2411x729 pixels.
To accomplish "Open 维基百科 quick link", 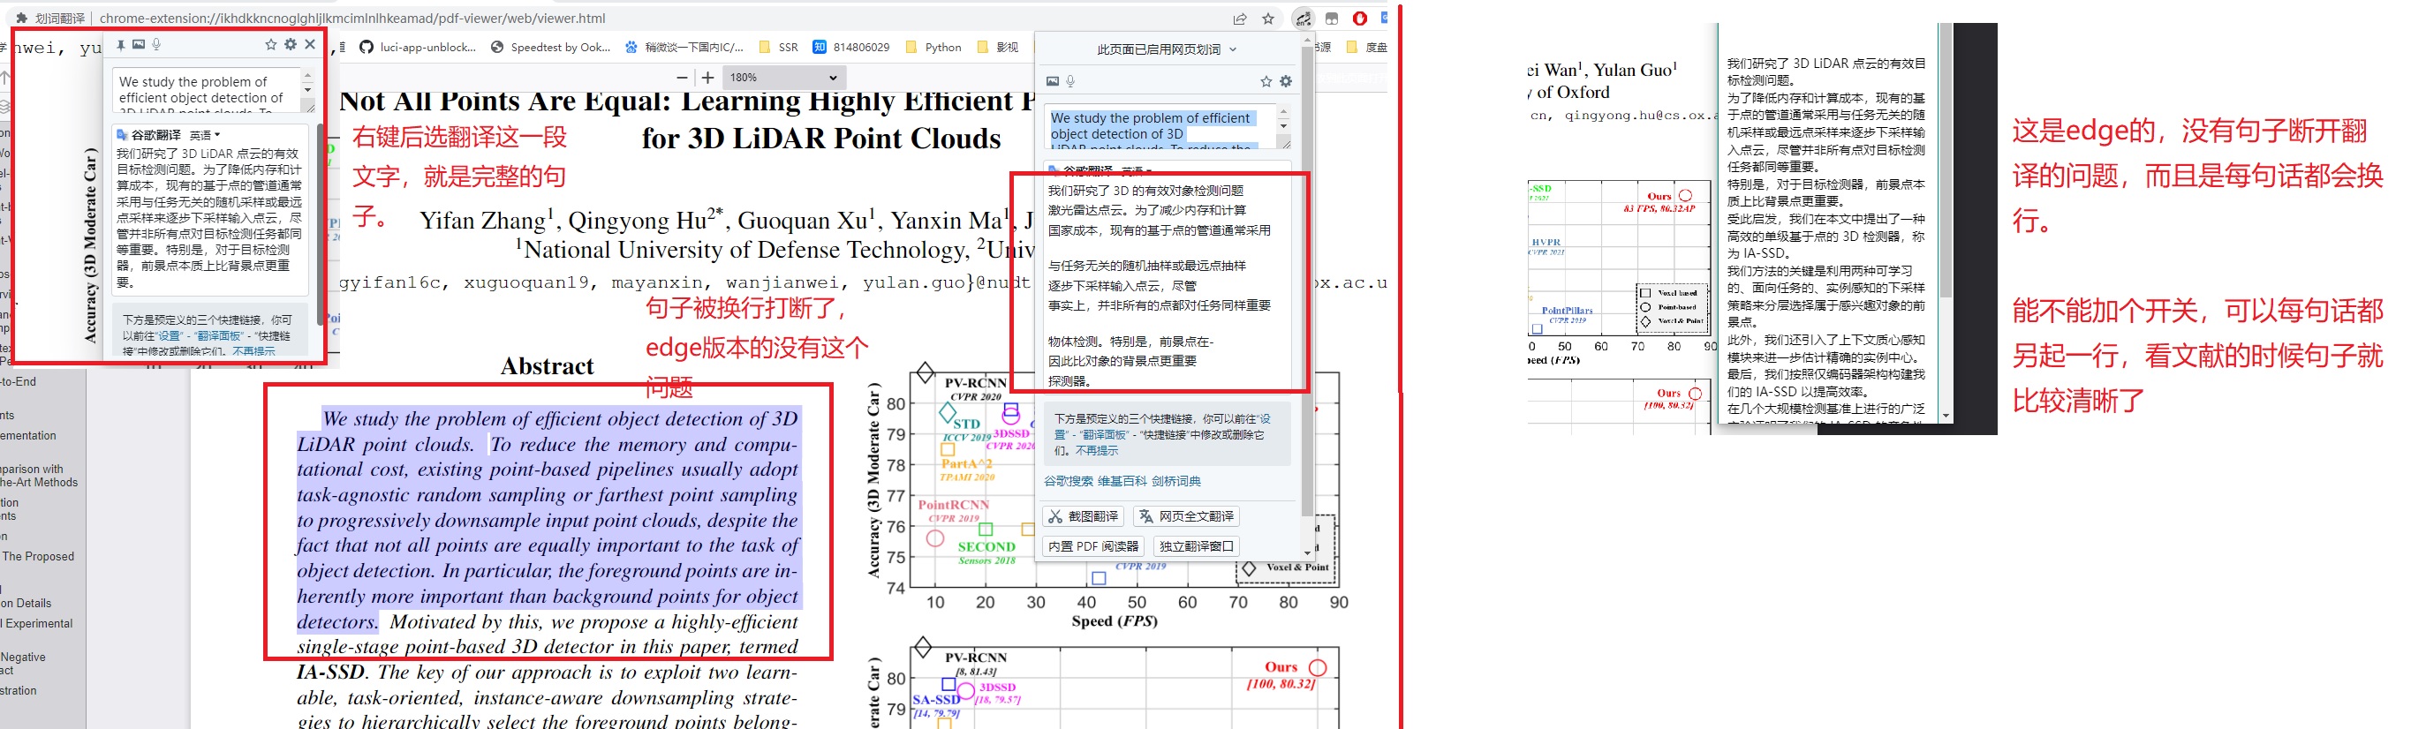I will pos(1122,481).
